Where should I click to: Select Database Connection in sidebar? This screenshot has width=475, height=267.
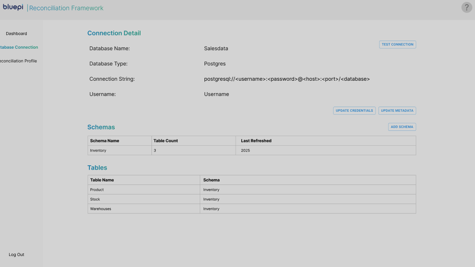pyautogui.click(x=19, y=47)
